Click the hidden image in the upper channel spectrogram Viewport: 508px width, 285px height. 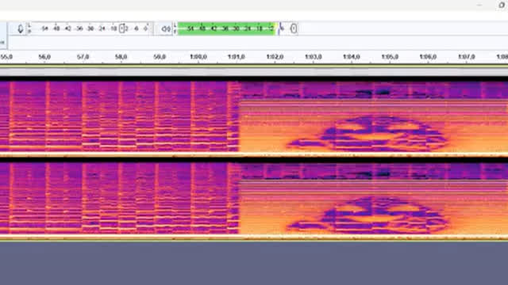coord(368,134)
